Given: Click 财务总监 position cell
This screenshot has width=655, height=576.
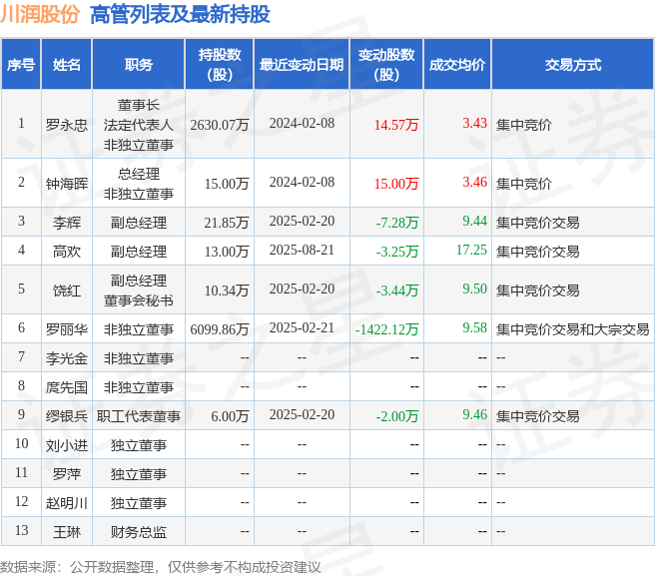Looking at the screenshot, I should pyautogui.click(x=138, y=532).
